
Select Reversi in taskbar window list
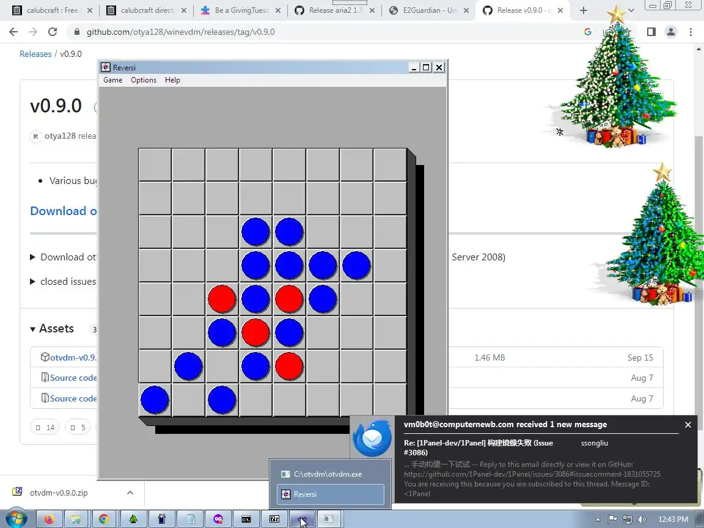click(331, 494)
